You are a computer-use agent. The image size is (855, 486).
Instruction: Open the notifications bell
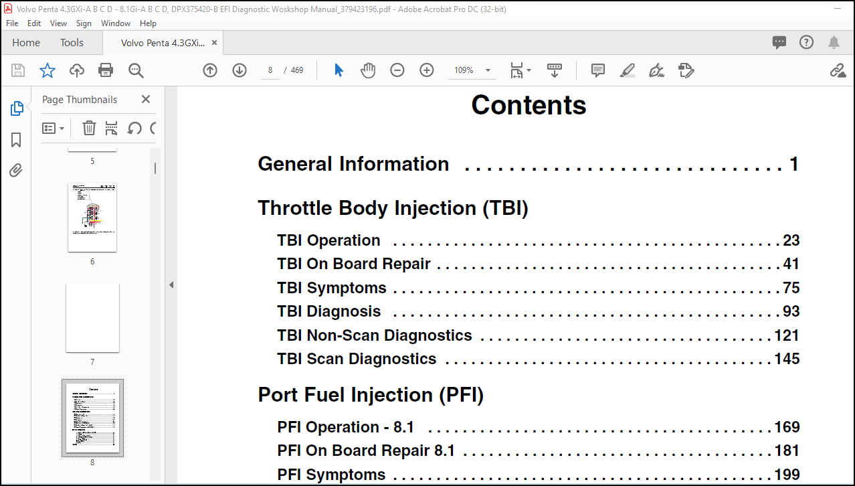(x=834, y=43)
